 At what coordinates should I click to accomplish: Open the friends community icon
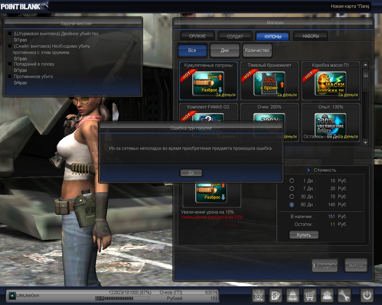coord(327,295)
